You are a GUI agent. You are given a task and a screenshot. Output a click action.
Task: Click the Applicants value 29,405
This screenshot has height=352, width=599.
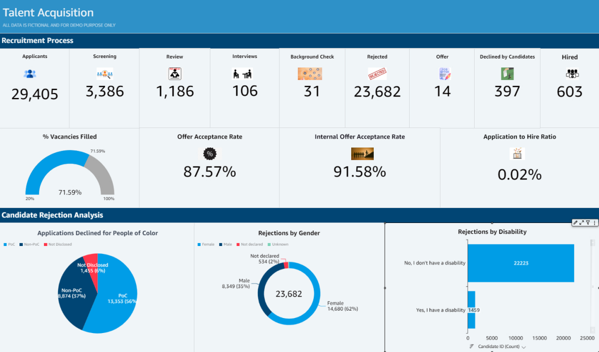tap(35, 94)
